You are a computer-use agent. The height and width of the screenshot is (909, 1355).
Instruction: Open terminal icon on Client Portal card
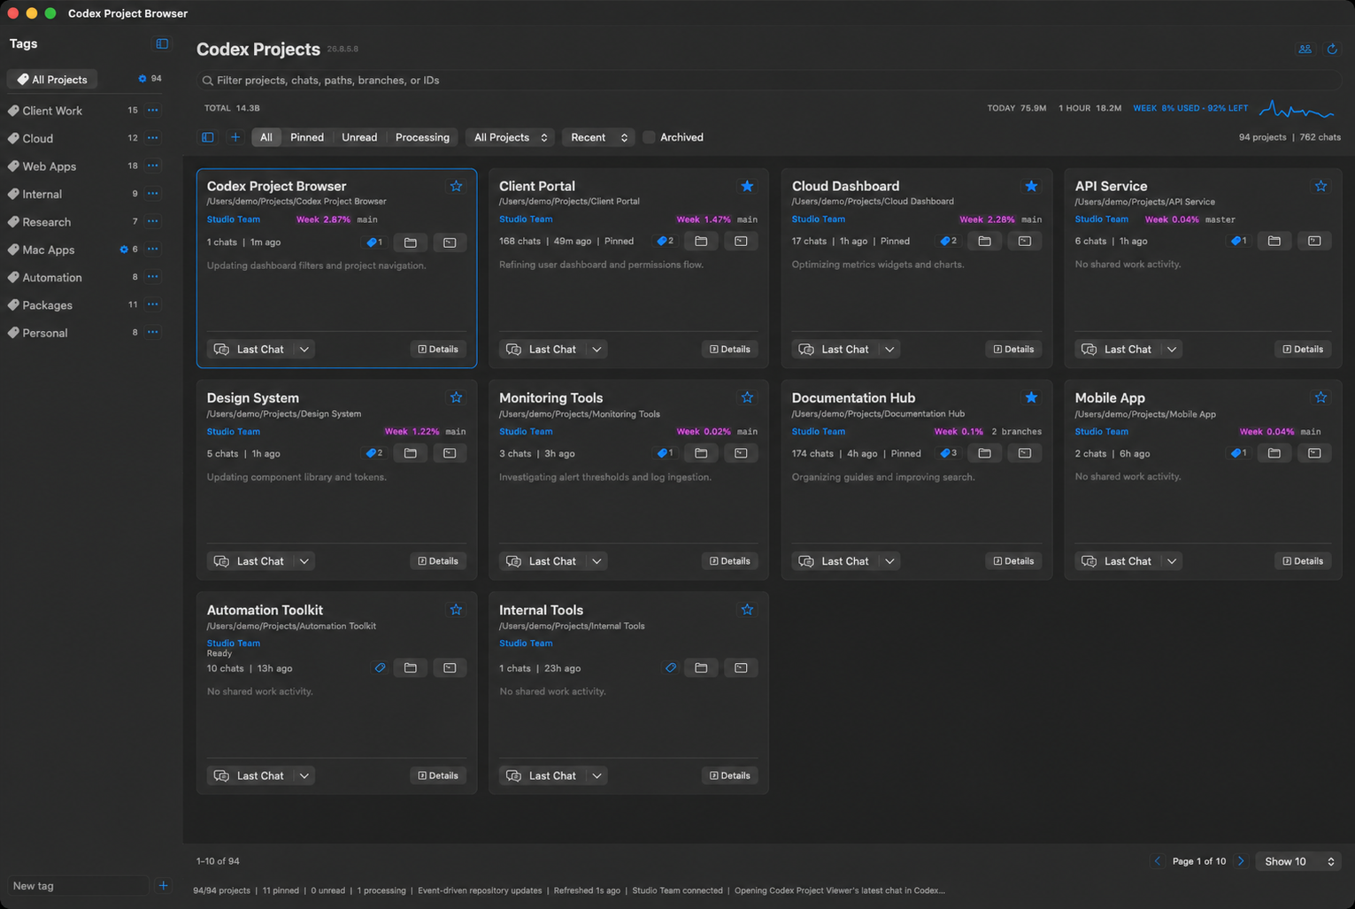pyautogui.click(x=741, y=241)
